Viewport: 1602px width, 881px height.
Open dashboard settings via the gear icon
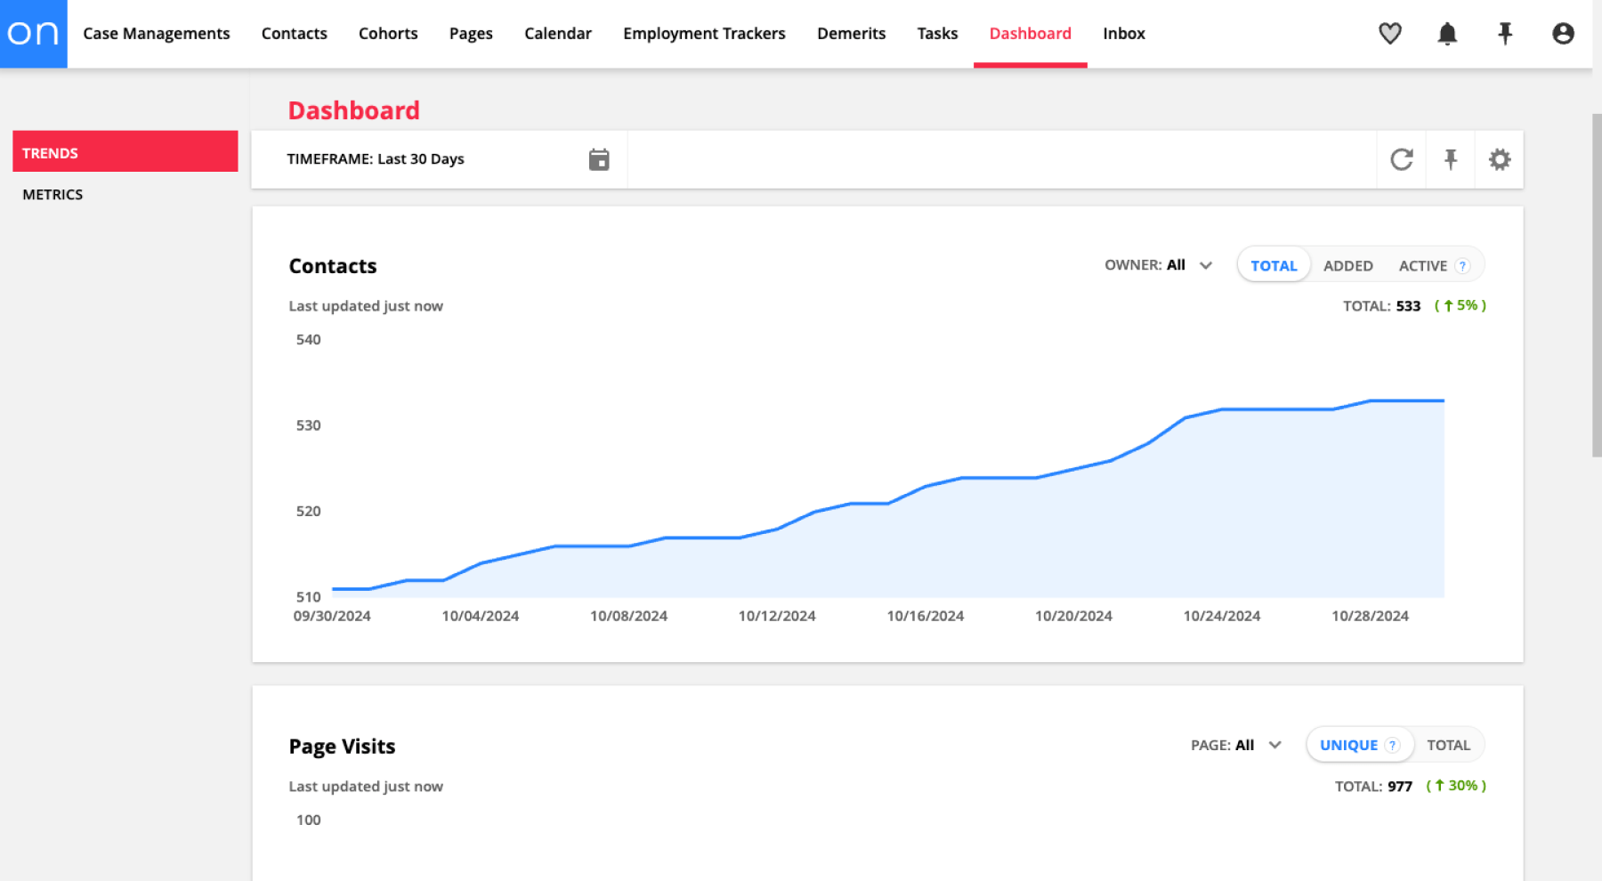[x=1500, y=159]
